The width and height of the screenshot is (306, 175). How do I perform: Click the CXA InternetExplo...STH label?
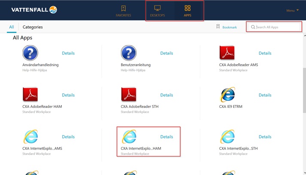[x=238, y=148]
